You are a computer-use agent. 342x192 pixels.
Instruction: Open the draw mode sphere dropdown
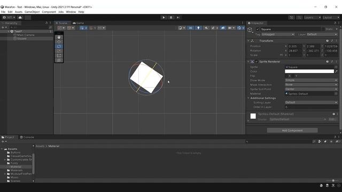point(182,28)
